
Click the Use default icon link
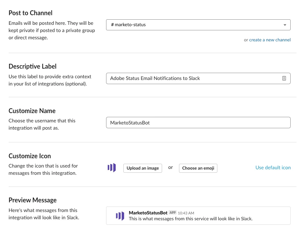point(273,168)
